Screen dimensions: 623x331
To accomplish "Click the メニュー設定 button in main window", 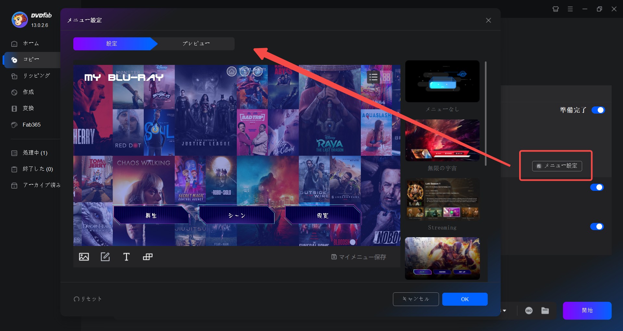I will [x=557, y=166].
